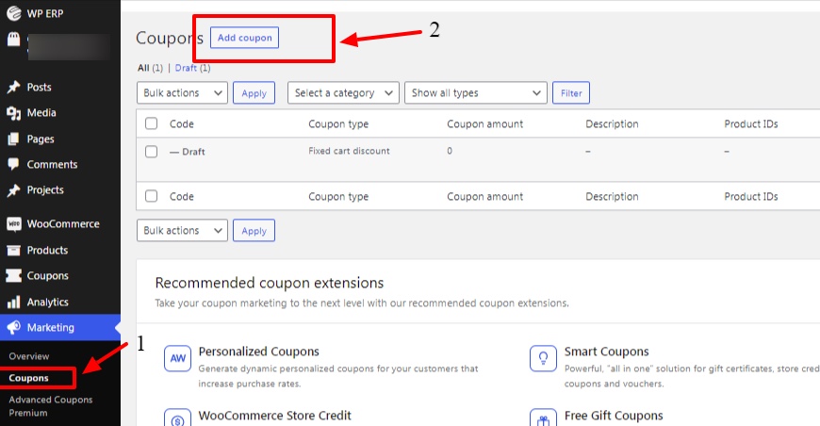This screenshot has width=820, height=426.
Task: Click the Marketing megaphone icon
Action: point(13,328)
